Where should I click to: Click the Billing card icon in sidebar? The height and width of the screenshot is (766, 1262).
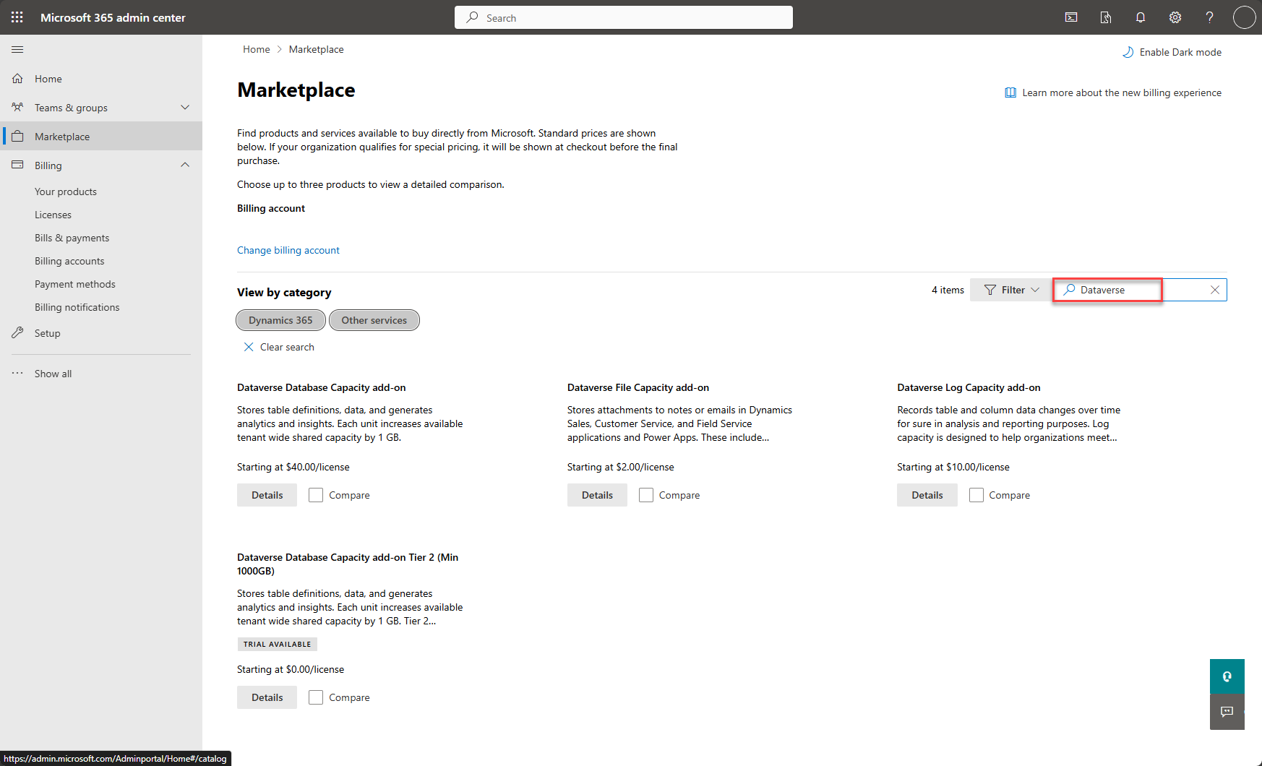click(x=17, y=165)
